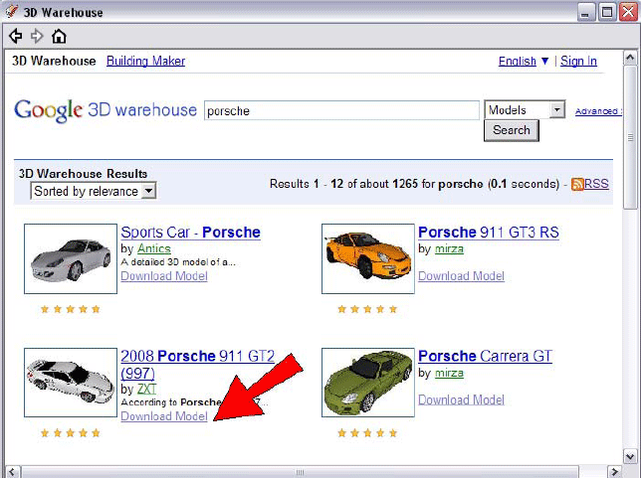
Task: Open author Antics profile link
Action: [154, 248]
